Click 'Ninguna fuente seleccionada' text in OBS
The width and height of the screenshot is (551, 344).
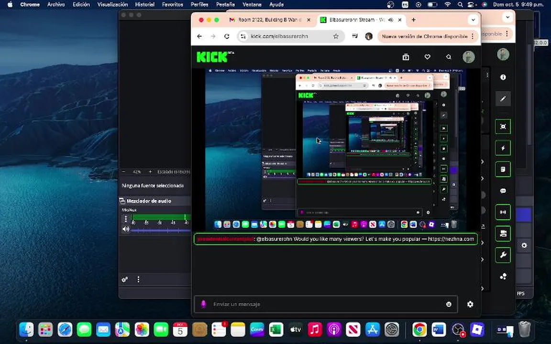tap(153, 186)
